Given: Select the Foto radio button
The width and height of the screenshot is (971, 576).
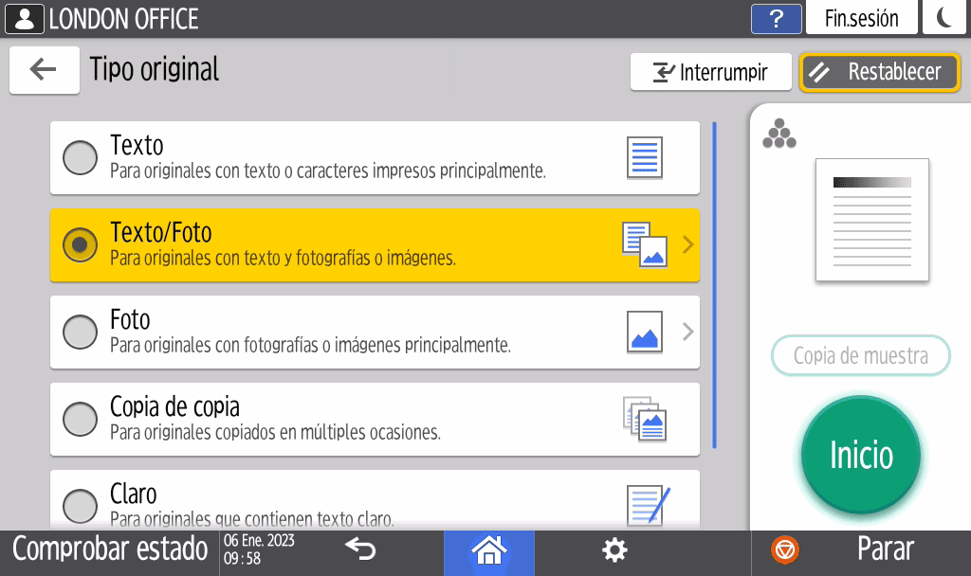Looking at the screenshot, I should (80, 332).
